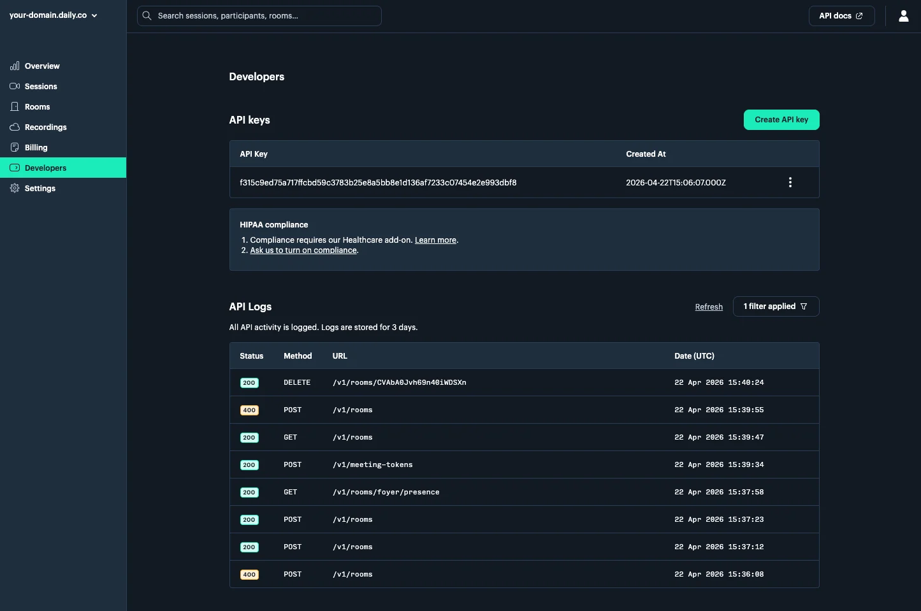The width and height of the screenshot is (921, 611).
Task: Click the POST method at 15:39:34
Action: point(293,464)
